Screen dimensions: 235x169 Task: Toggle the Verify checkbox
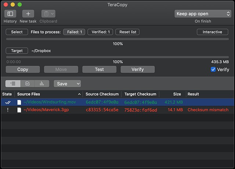point(213,70)
